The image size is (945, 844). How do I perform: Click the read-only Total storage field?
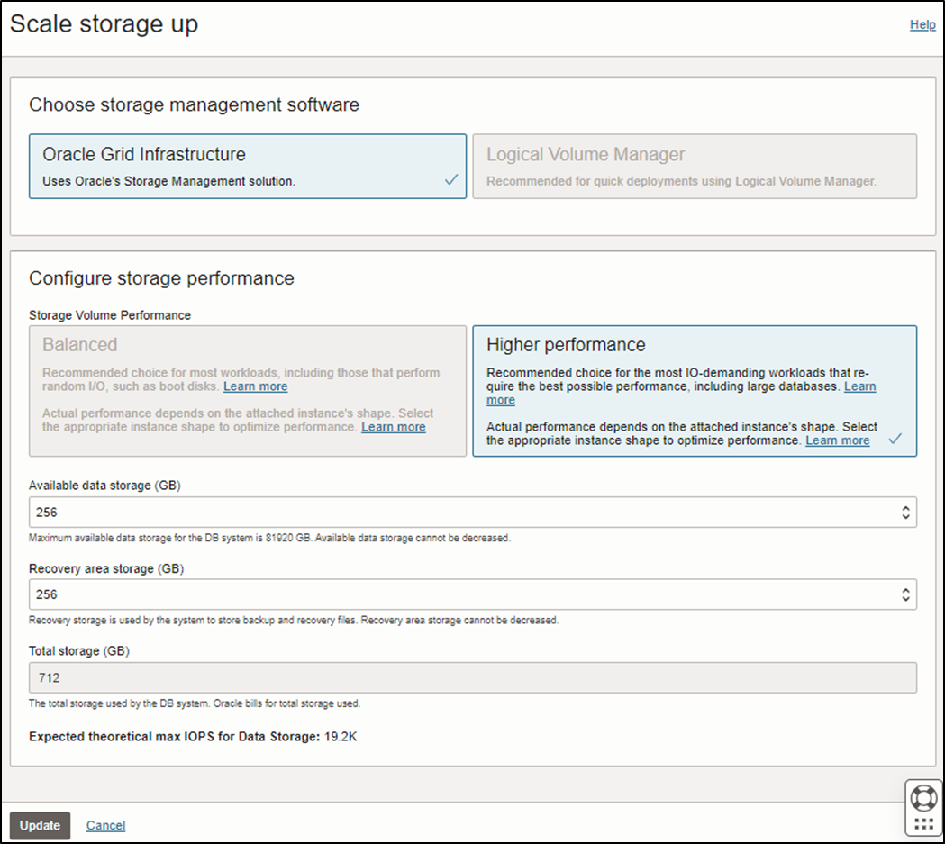(x=473, y=677)
